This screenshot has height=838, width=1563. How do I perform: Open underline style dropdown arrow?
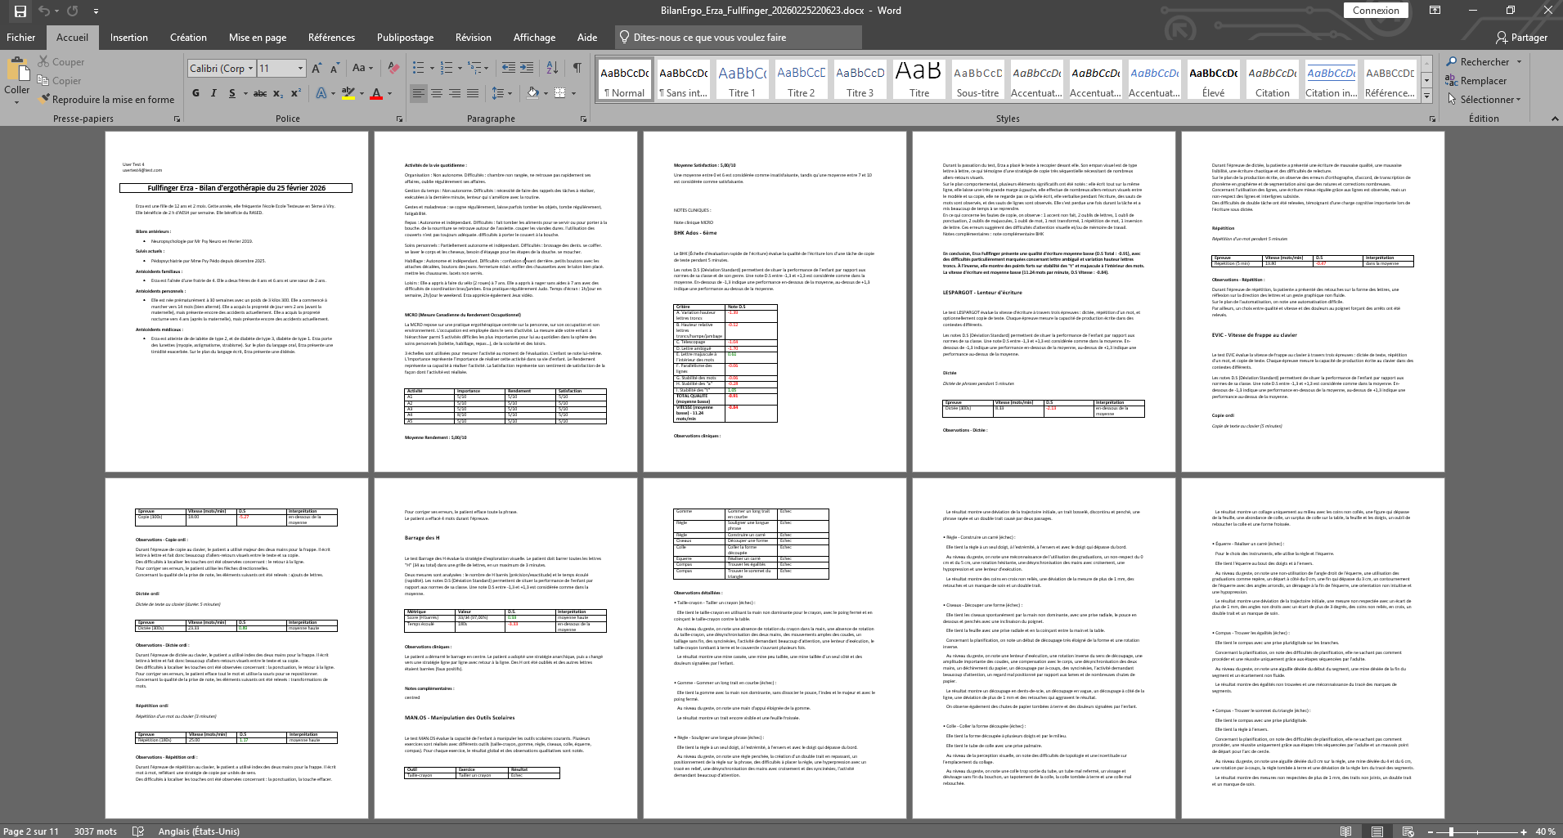coord(245,93)
